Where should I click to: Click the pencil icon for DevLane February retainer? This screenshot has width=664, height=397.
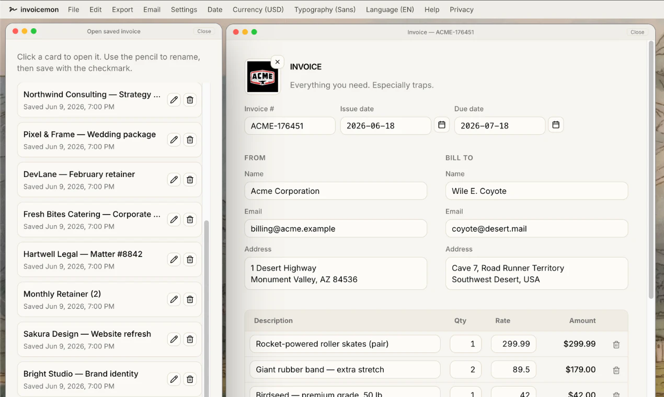[x=174, y=180]
